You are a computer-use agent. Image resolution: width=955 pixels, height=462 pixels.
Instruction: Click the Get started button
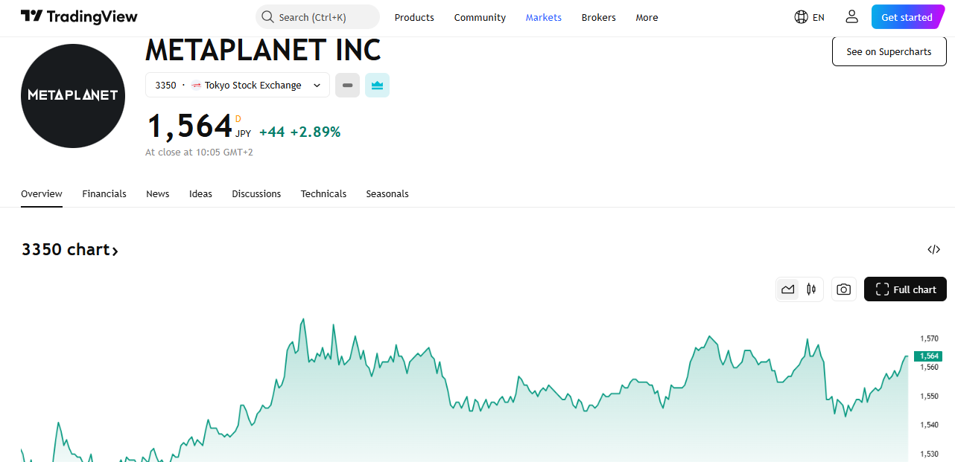tap(907, 17)
